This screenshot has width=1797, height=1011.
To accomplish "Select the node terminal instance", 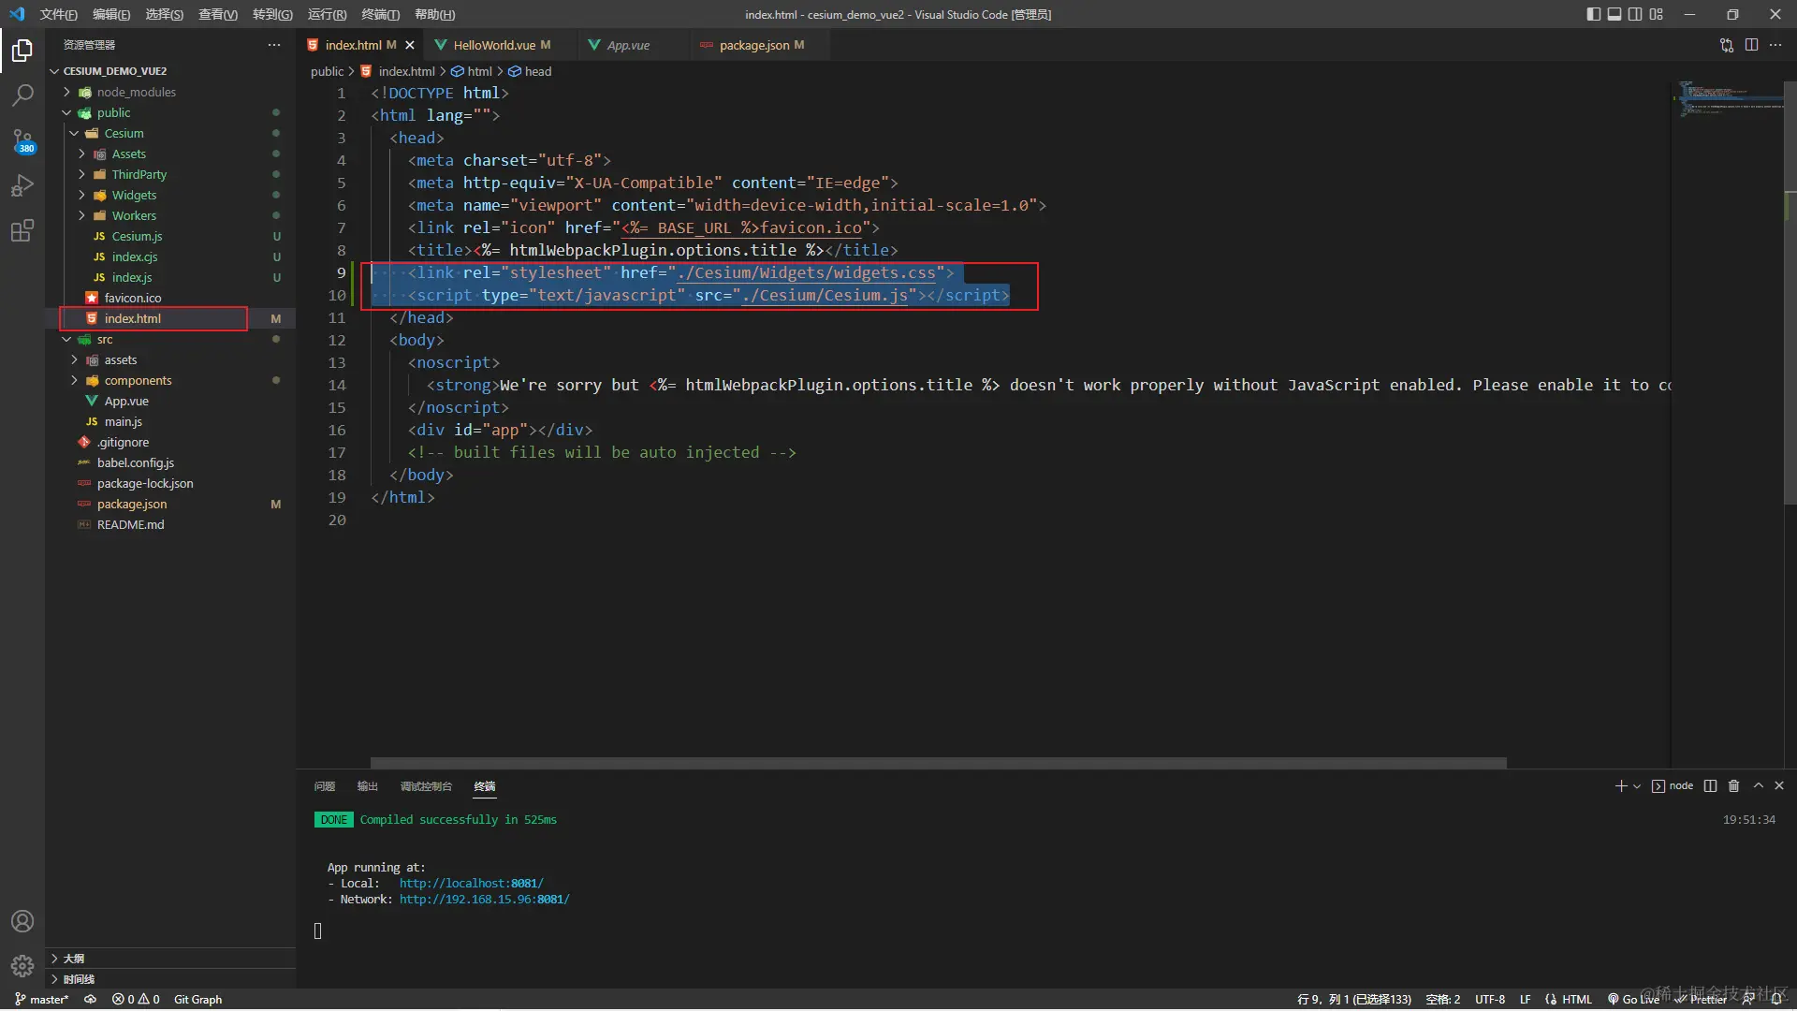I will [x=1673, y=786].
